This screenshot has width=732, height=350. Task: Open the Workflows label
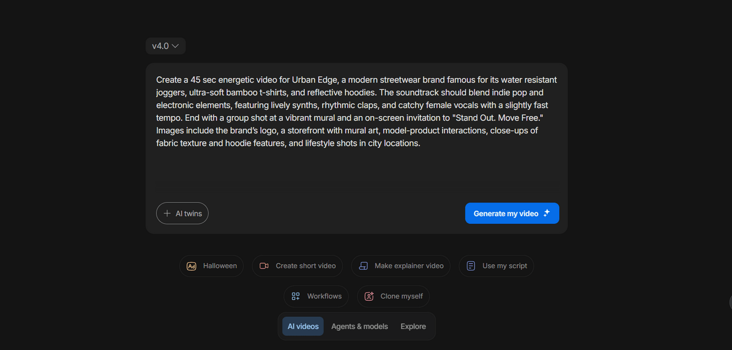[324, 296]
